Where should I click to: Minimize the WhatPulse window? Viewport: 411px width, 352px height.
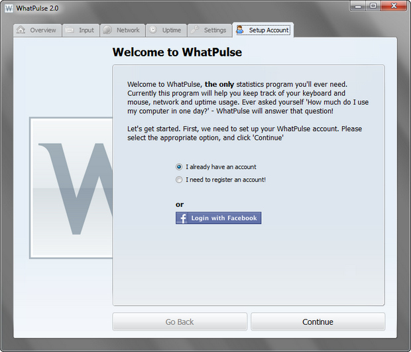[x=359, y=6]
